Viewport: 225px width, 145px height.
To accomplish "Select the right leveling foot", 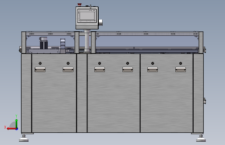I will 201,138.
